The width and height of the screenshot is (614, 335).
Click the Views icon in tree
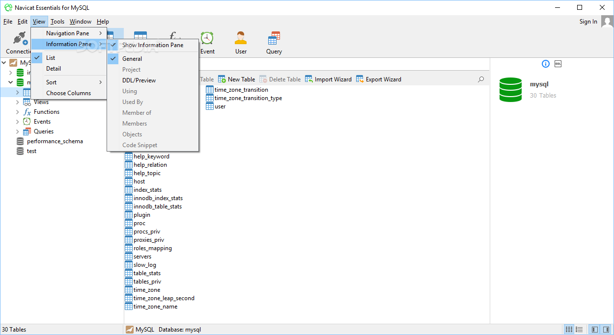click(27, 102)
